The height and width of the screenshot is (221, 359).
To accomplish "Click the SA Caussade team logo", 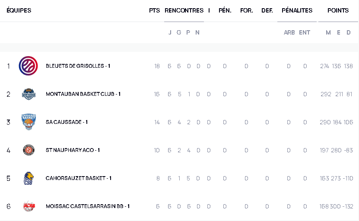I will (x=29, y=122).
